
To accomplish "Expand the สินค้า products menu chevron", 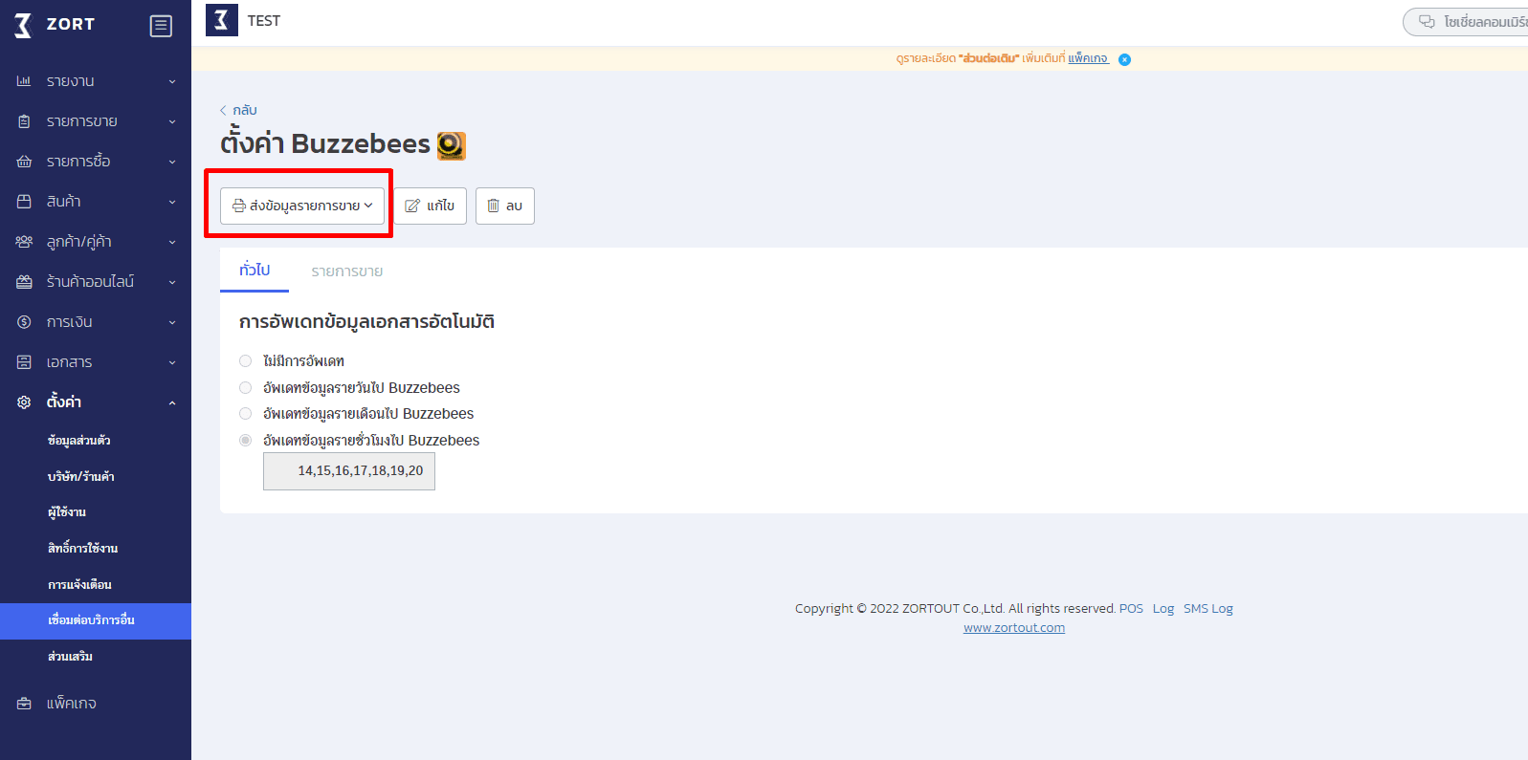I will 172,203.
